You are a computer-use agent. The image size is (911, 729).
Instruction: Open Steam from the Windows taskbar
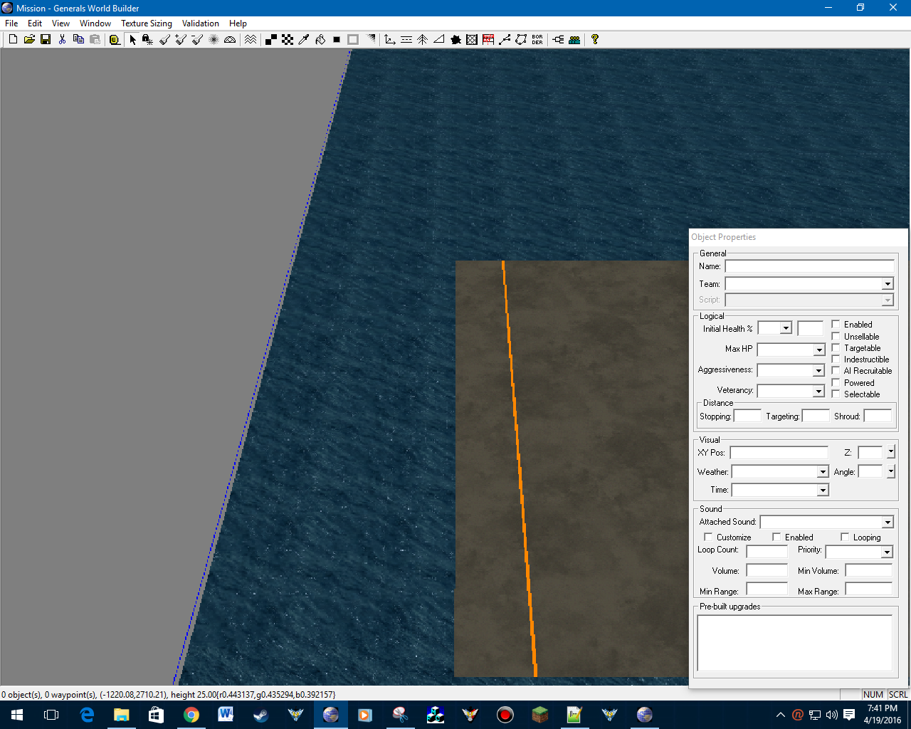[261, 715]
